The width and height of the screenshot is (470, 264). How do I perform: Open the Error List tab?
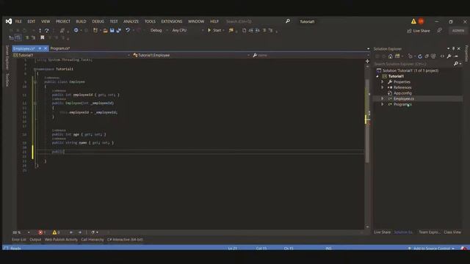click(x=19, y=240)
